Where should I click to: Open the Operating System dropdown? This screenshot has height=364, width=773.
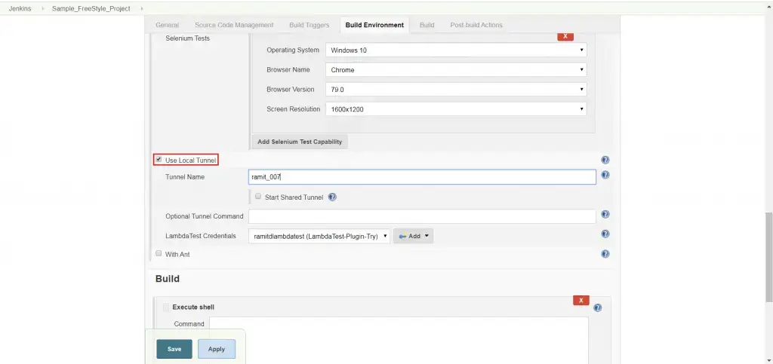(456, 50)
